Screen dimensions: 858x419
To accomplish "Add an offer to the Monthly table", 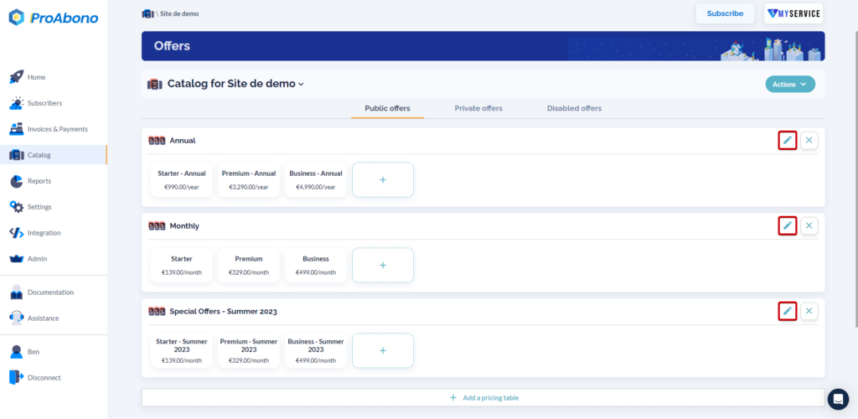I will click(x=383, y=266).
